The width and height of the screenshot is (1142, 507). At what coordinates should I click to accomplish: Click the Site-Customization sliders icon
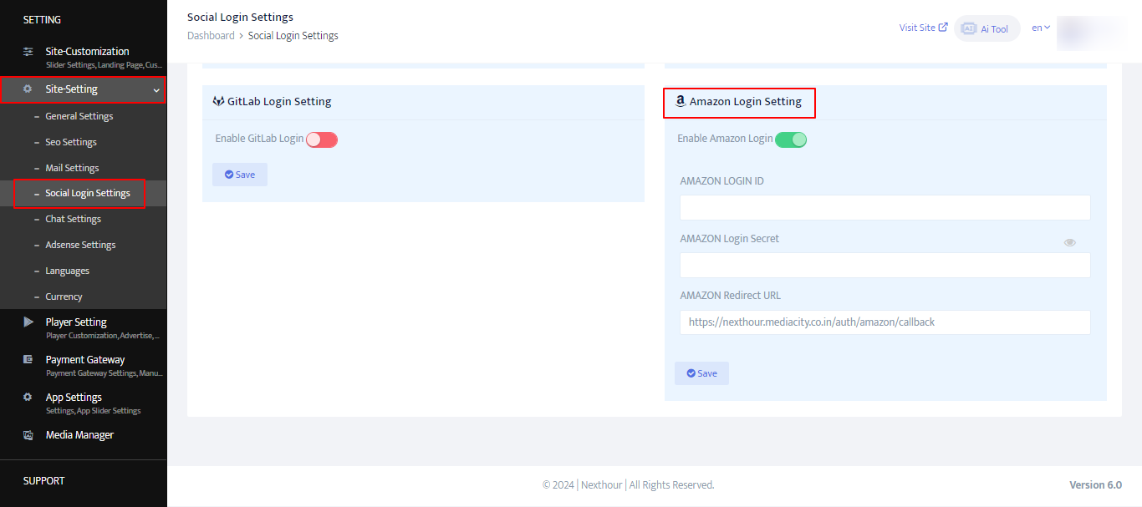coord(28,52)
